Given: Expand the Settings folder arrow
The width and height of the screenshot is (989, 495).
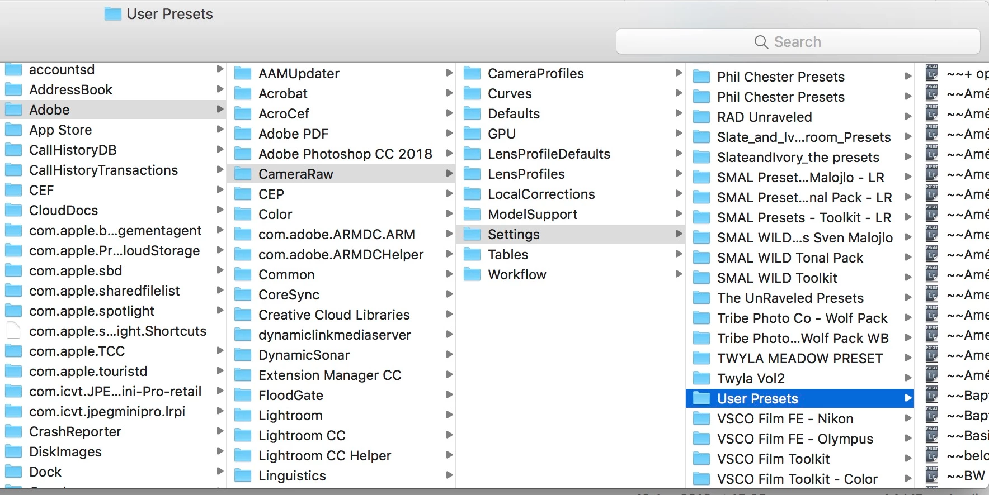Looking at the screenshot, I should coord(679,234).
